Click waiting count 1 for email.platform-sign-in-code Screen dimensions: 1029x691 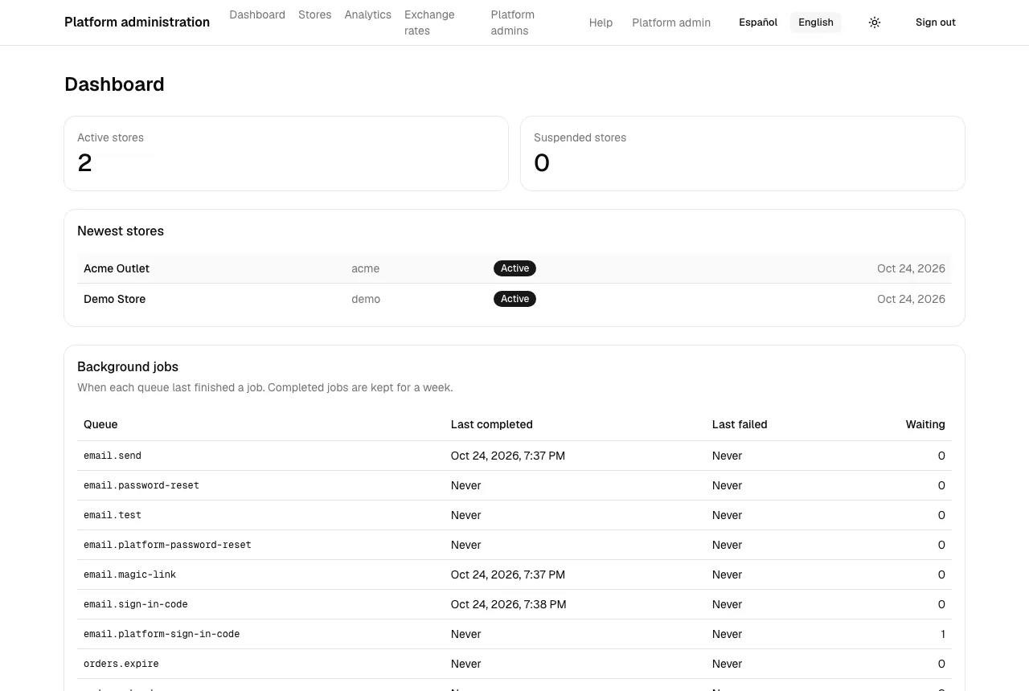[x=943, y=634]
